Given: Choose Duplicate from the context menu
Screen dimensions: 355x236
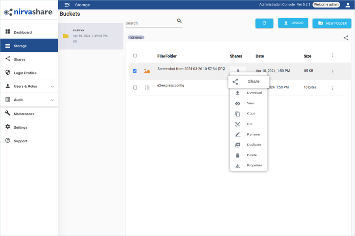Looking at the screenshot, I should (x=248, y=144).
